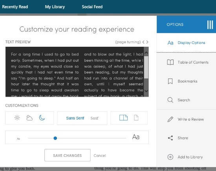Click the Search magnifier icon
Screen dimensions: 216x171
[170, 100]
